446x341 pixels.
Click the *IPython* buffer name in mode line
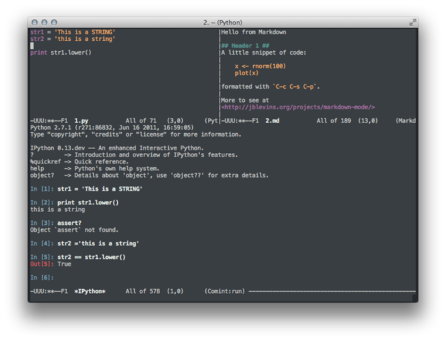[x=90, y=291]
